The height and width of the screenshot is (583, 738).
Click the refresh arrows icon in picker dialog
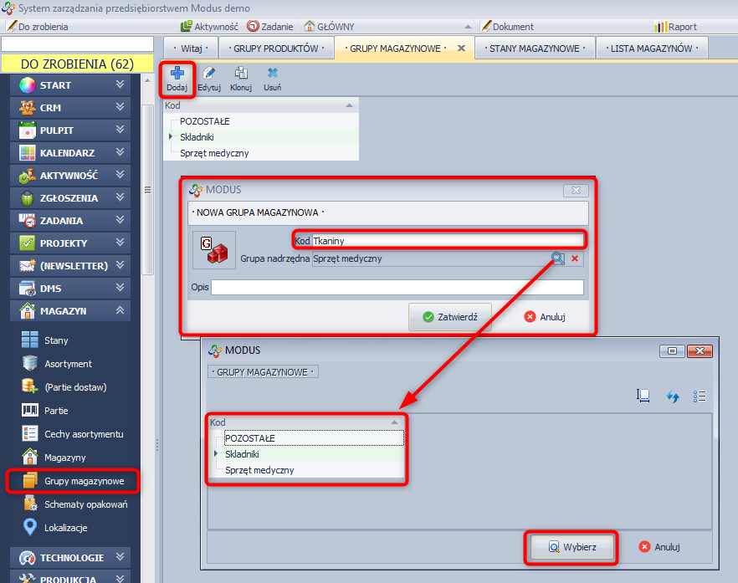673,396
